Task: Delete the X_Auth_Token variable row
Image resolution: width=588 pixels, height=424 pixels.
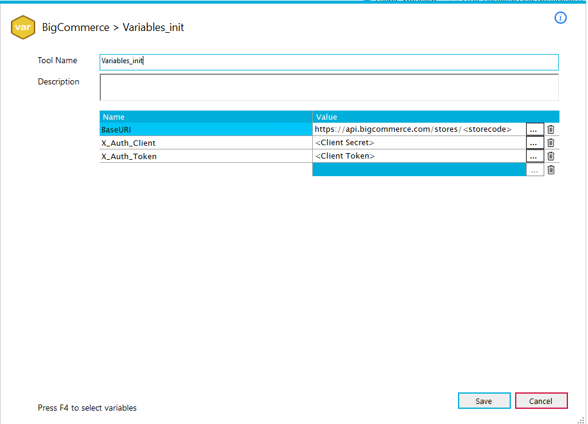Action: pos(550,156)
